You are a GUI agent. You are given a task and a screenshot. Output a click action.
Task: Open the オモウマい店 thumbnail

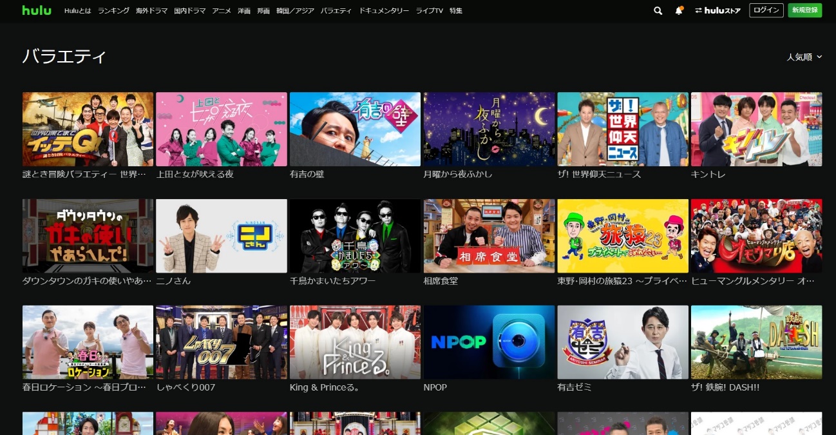(x=756, y=236)
